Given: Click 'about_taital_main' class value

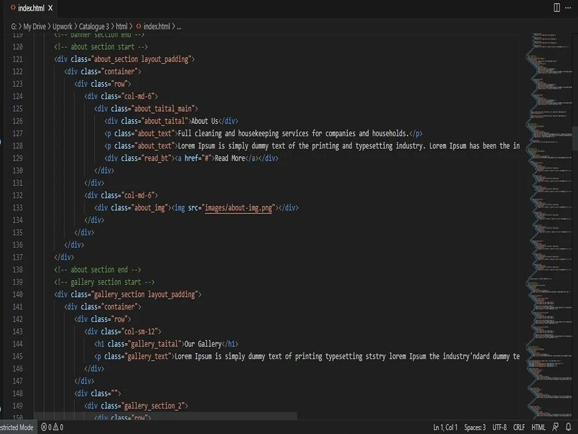Looking at the screenshot, I should click(163, 109).
